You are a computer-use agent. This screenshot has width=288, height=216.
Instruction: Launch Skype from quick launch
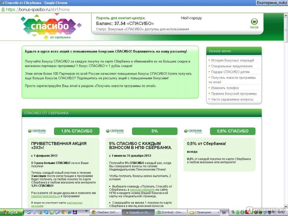(46, 212)
